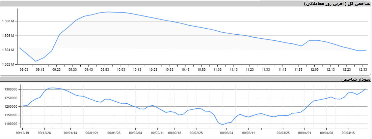372x139 pixels.
Task: Click the intraday line's peak near 09:53
Action: (x=108, y=12)
